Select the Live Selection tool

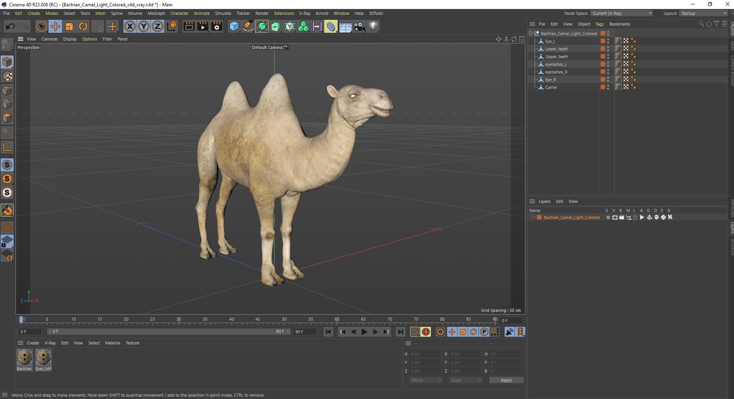[x=41, y=26]
